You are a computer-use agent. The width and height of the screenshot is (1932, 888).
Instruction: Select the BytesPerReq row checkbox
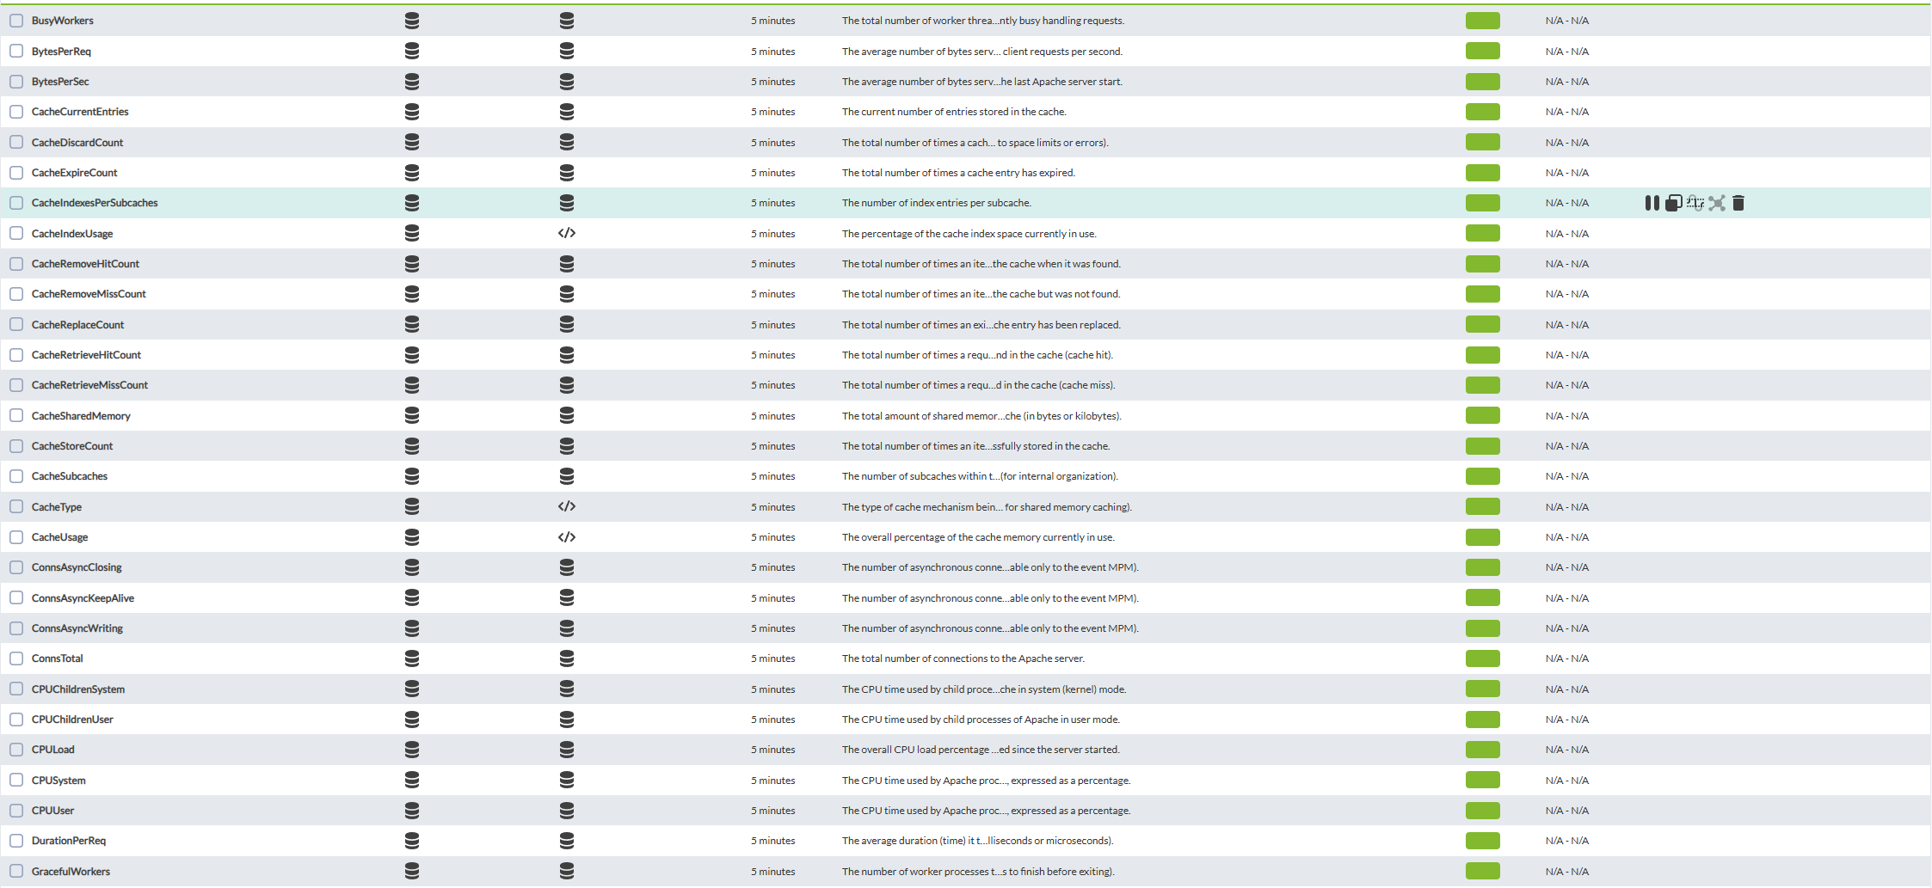(16, 51)
